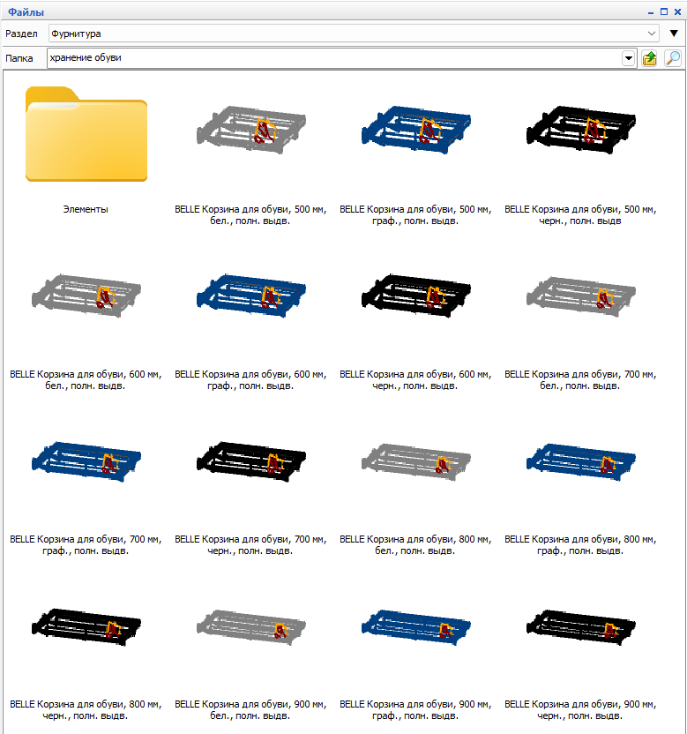Select white 900 мм shoe basket thumbnail

point(250,626)
